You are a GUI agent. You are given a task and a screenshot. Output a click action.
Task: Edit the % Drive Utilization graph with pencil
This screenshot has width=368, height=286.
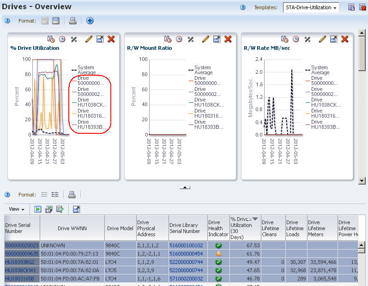pos(89,39)
